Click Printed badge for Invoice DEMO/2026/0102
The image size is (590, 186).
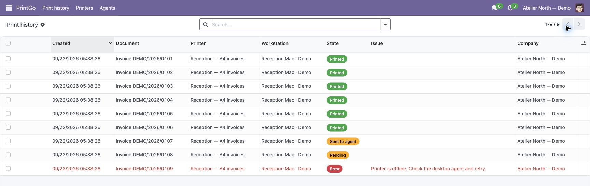pos(337,73)
